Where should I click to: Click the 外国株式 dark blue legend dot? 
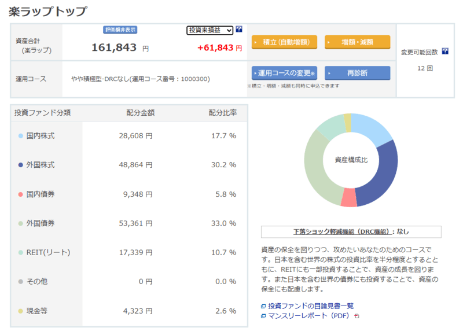coord(21,165)
